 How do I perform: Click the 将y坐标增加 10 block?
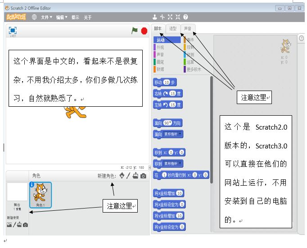pyautogui.click(x=168, y=216)
